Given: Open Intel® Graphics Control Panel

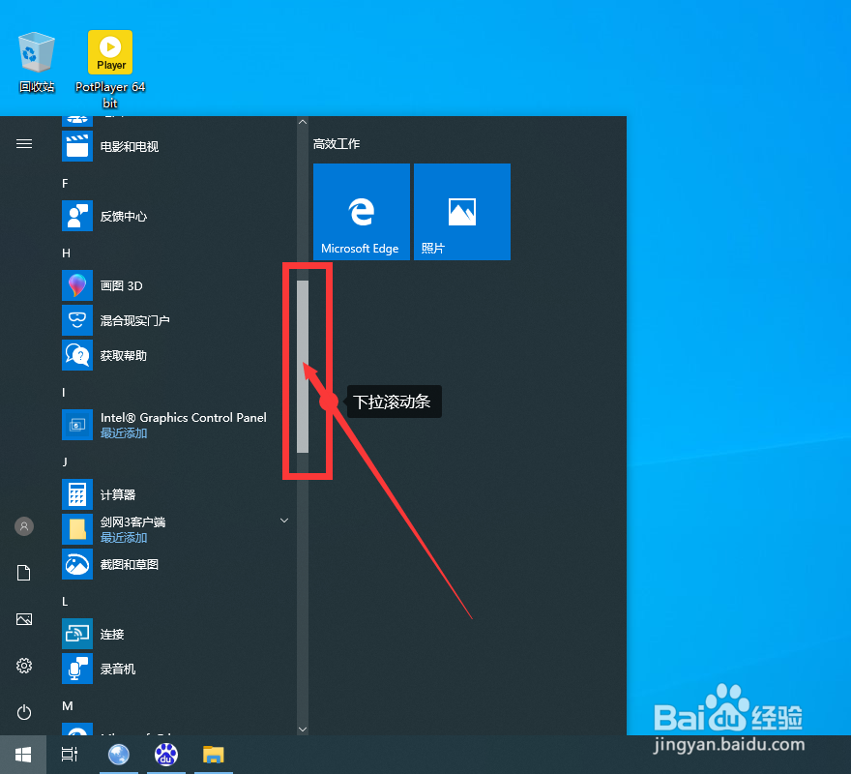Looking at the screenshot, I should [184, 417].
